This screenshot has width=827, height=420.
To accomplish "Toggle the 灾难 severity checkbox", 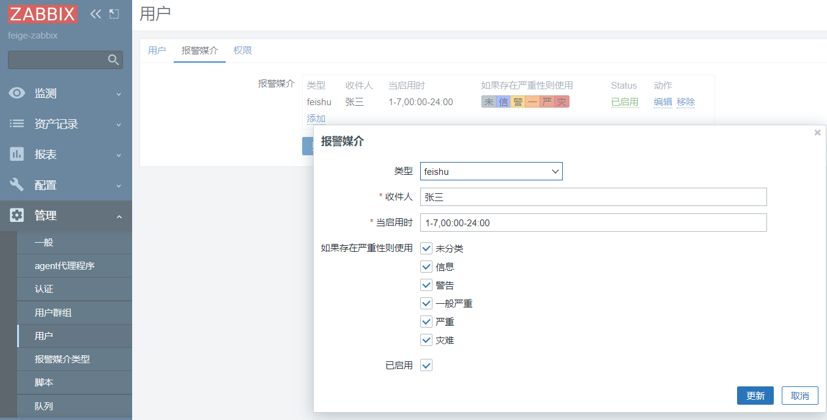I will tap(426, 340).
